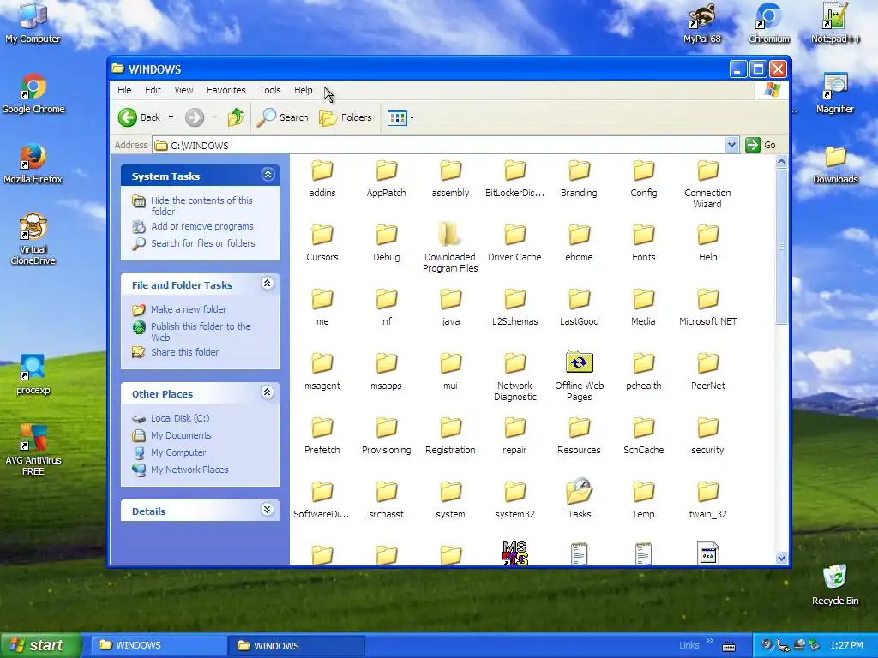Select the system32 folder
The width and height of the screenshot is (878, 658).
point(514,500)
